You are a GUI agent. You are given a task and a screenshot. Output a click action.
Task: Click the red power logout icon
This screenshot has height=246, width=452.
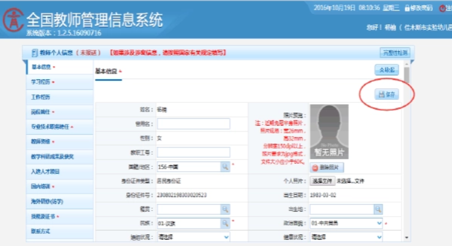pos(440,8)
